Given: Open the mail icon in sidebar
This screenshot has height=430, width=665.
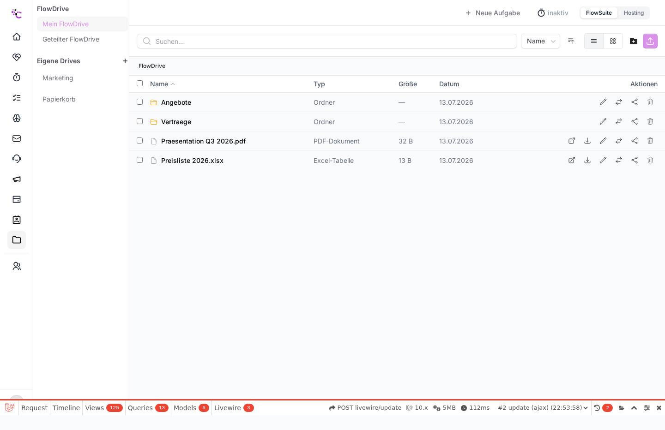Looking at the screenshot, I should (x=17, y=138).
